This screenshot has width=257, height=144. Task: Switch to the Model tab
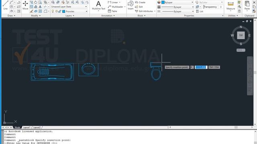point(17,127)
